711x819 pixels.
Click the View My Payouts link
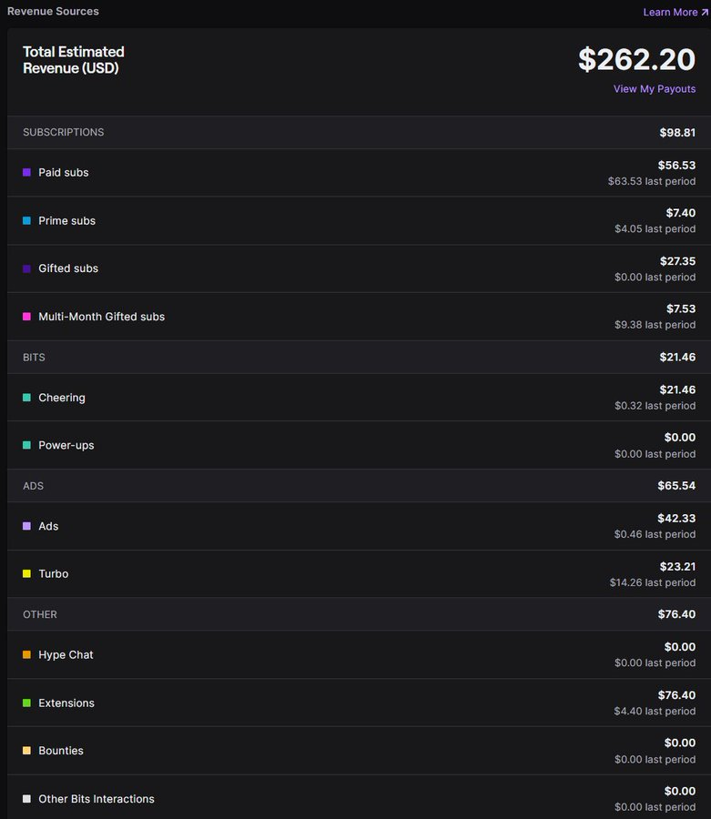(655, 89)
